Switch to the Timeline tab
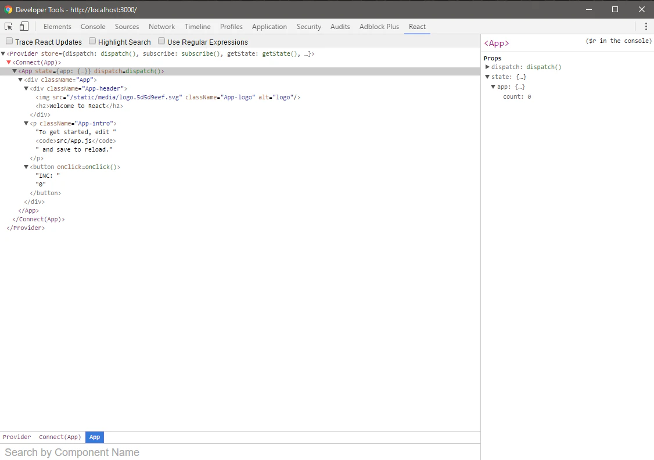Image resolution: width=654 pixels, height=460 pixels. (197, 27)
